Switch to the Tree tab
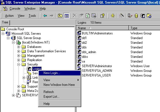This screenshot has width=160, height=112. coord(5,22)
